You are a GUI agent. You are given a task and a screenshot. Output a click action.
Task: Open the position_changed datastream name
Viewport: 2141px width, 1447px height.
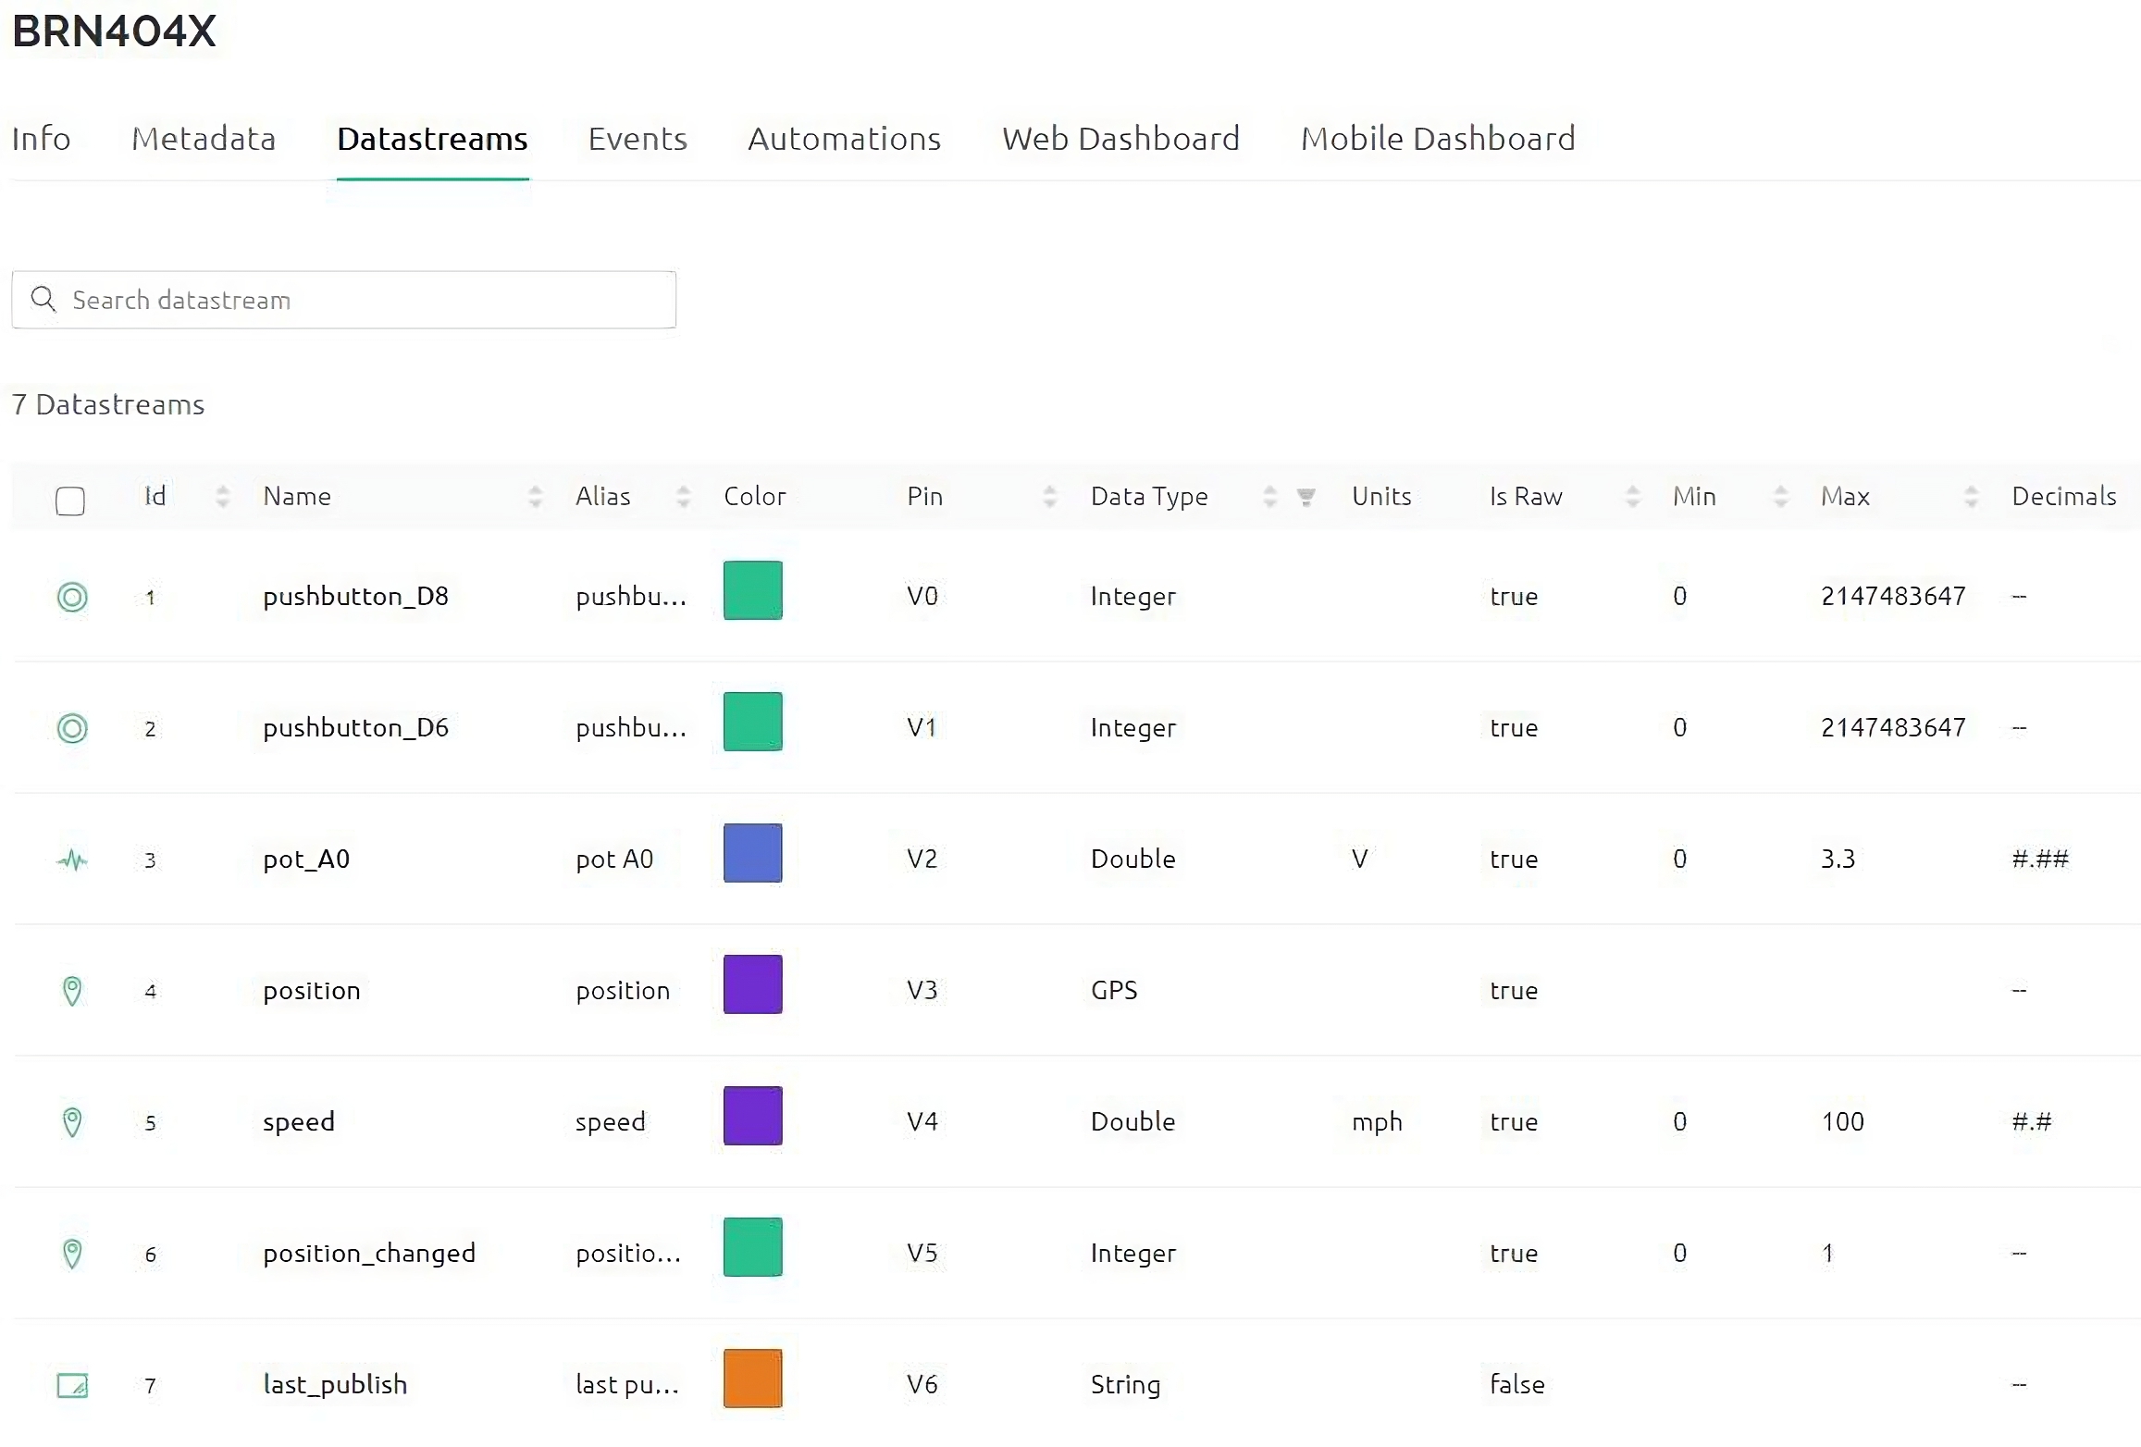coord(369,1253)
